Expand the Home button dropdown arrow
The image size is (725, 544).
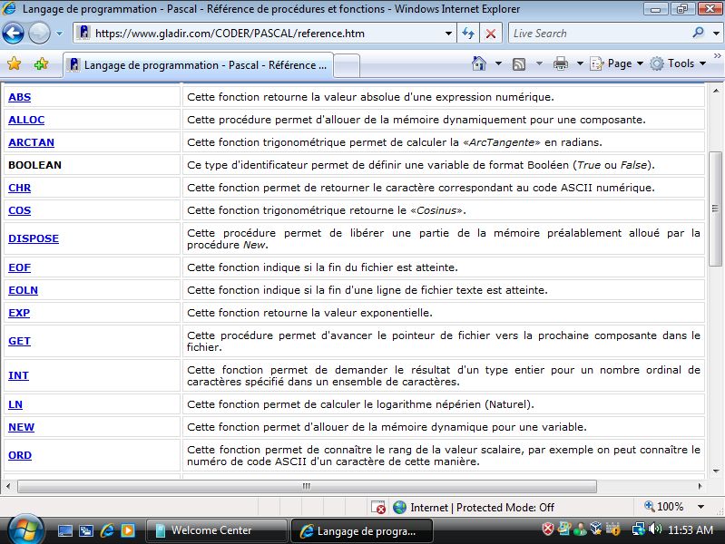(x=498, y=63)
